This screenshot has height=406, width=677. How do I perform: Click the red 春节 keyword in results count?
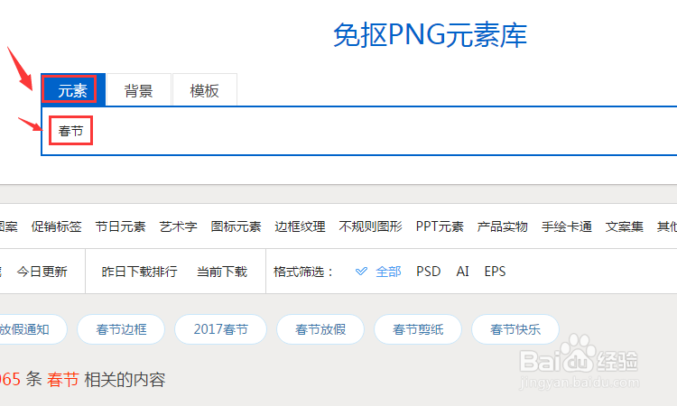(63, 380)
